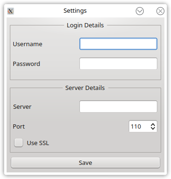Viewport: 171px width, 179px height.
Task: Click the Server field label
Action: coord(22,106)
